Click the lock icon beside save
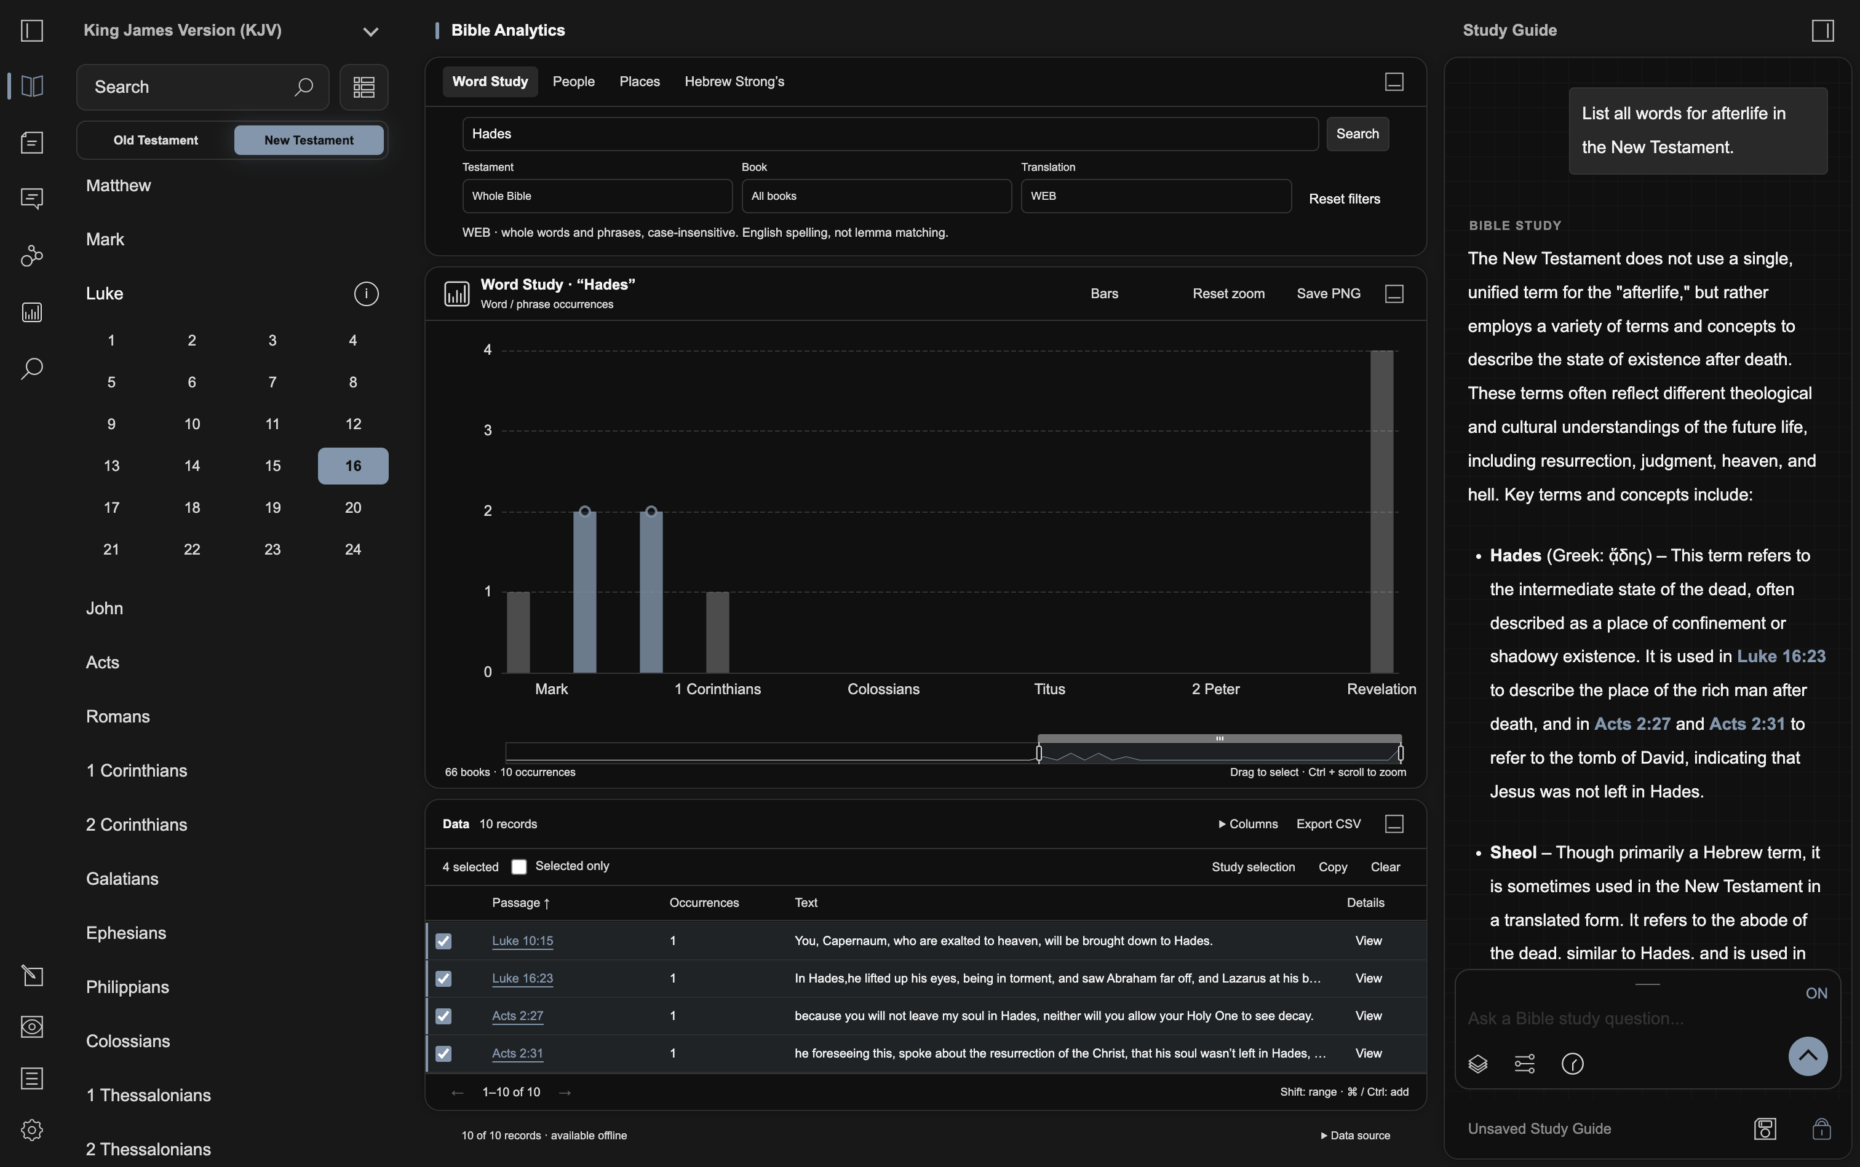The height and width of the screenshot is (1167, 1860). 1821,1128
